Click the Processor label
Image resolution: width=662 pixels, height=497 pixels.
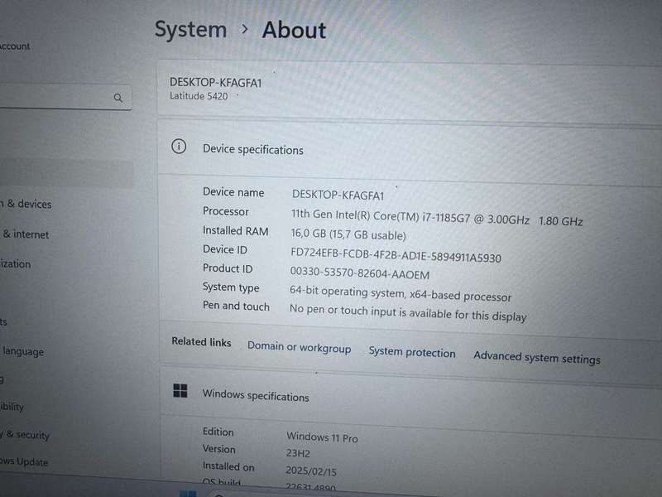tap(225, 211)
